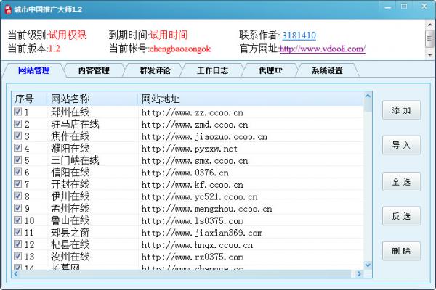436x290 pixels.
Task: Click the app logo icon in title bar
Action: (x=7, y=8)
